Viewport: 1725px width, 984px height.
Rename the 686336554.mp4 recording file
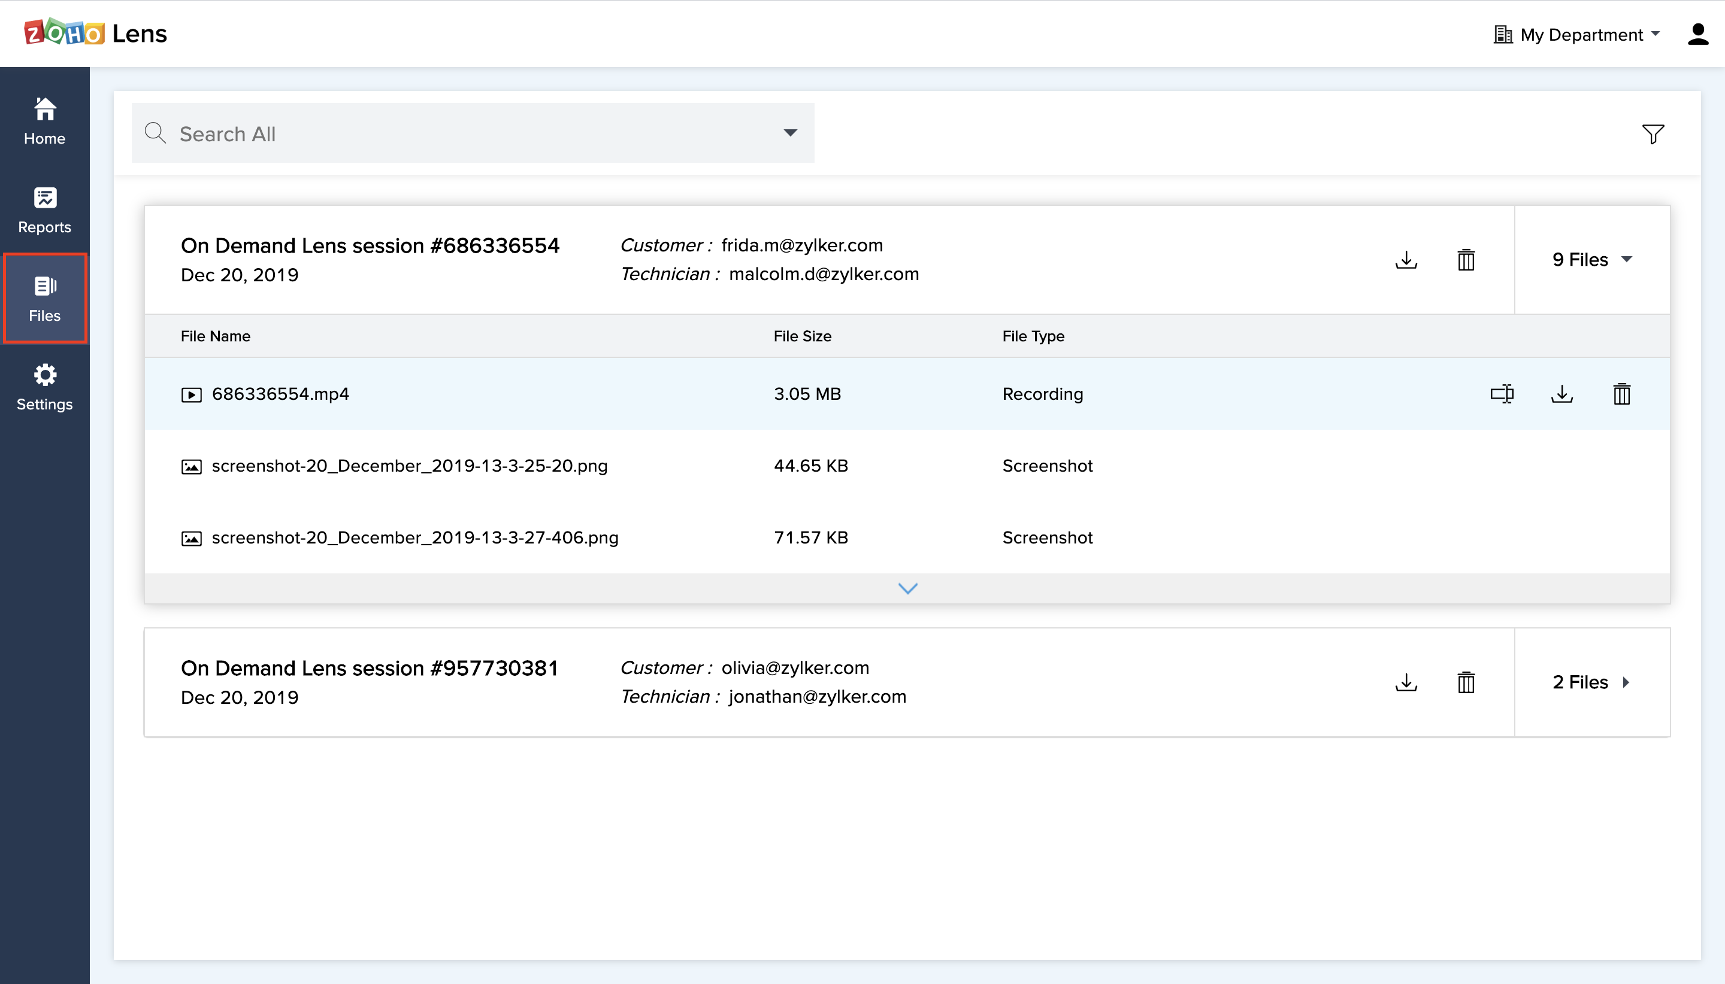tap(1501, 393)
